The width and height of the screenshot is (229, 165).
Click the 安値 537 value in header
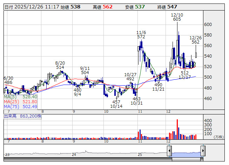click(x=135, y=7)
